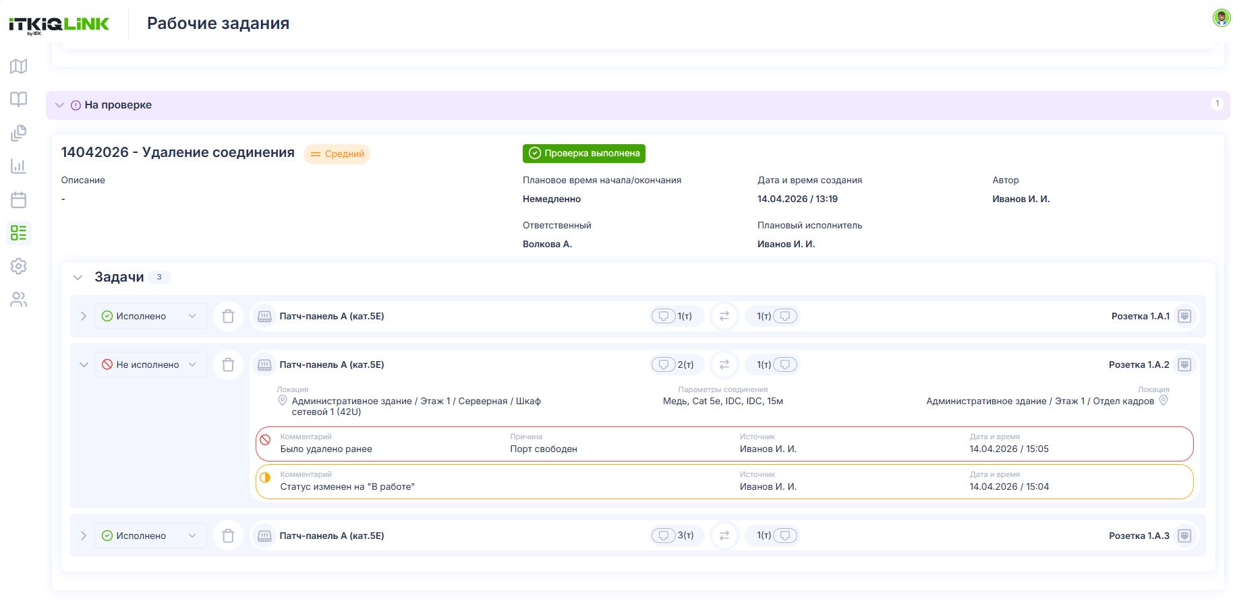
Task: Expand the Розетка 1.A.3 task row
Action: pos(84,536)
